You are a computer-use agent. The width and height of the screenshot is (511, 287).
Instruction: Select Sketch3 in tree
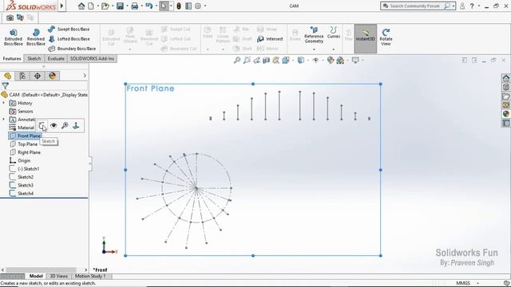[22, 185]
